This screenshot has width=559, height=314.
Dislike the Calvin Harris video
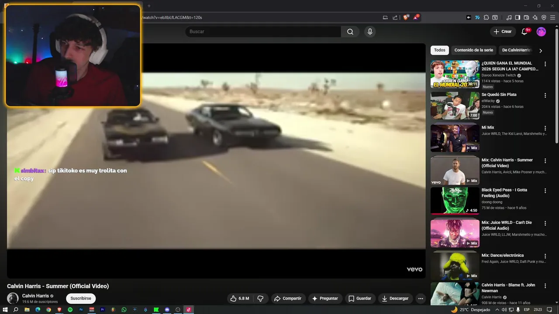pos(260,298)
